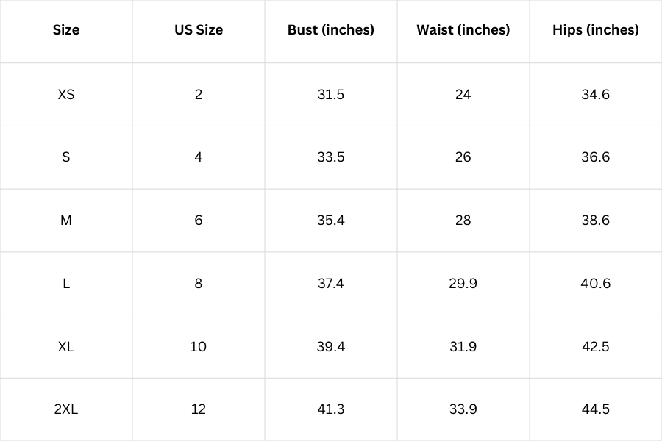Select the 41.3 bust measurement

coord(331,409)
